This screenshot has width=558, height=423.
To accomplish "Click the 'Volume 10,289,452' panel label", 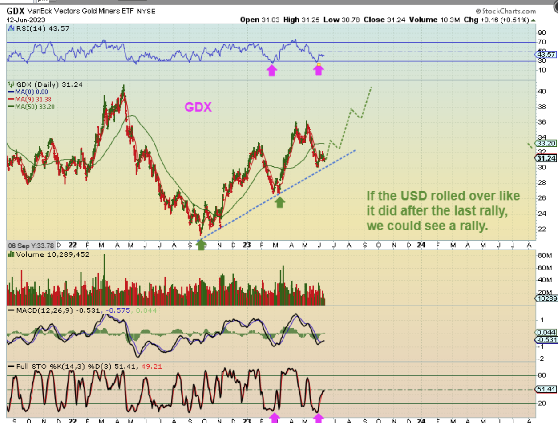I will [x=52, y=255].
